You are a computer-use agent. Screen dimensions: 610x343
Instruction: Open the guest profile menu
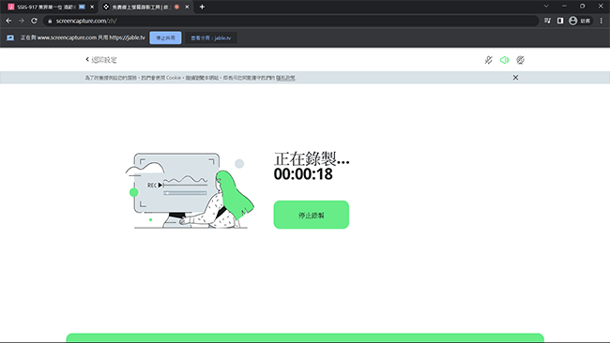pos(580,21)
